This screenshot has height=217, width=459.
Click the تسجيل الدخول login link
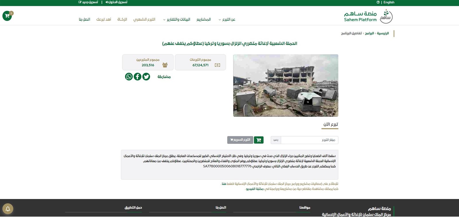(x=116, y=2)
